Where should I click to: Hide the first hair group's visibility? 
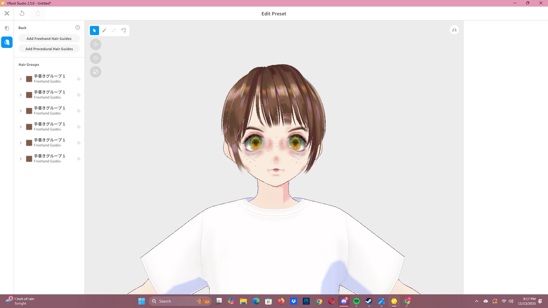pos(79,79)
